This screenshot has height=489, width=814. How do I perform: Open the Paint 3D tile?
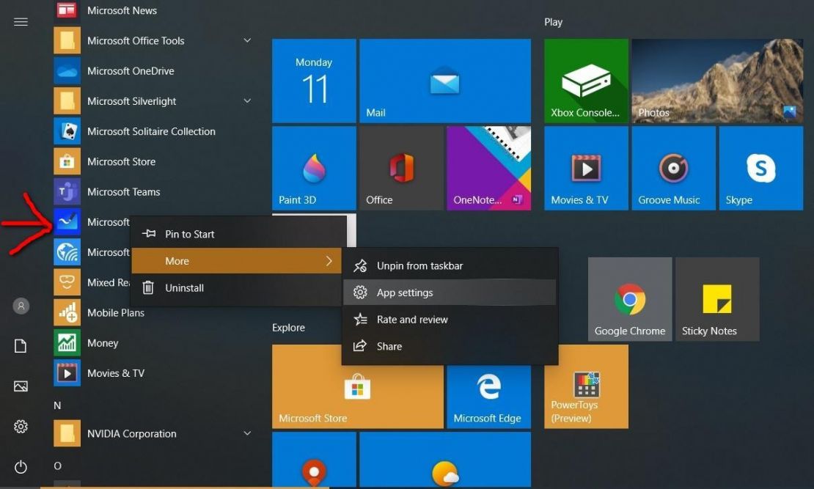pyautogui.click(x=313, y=167)
